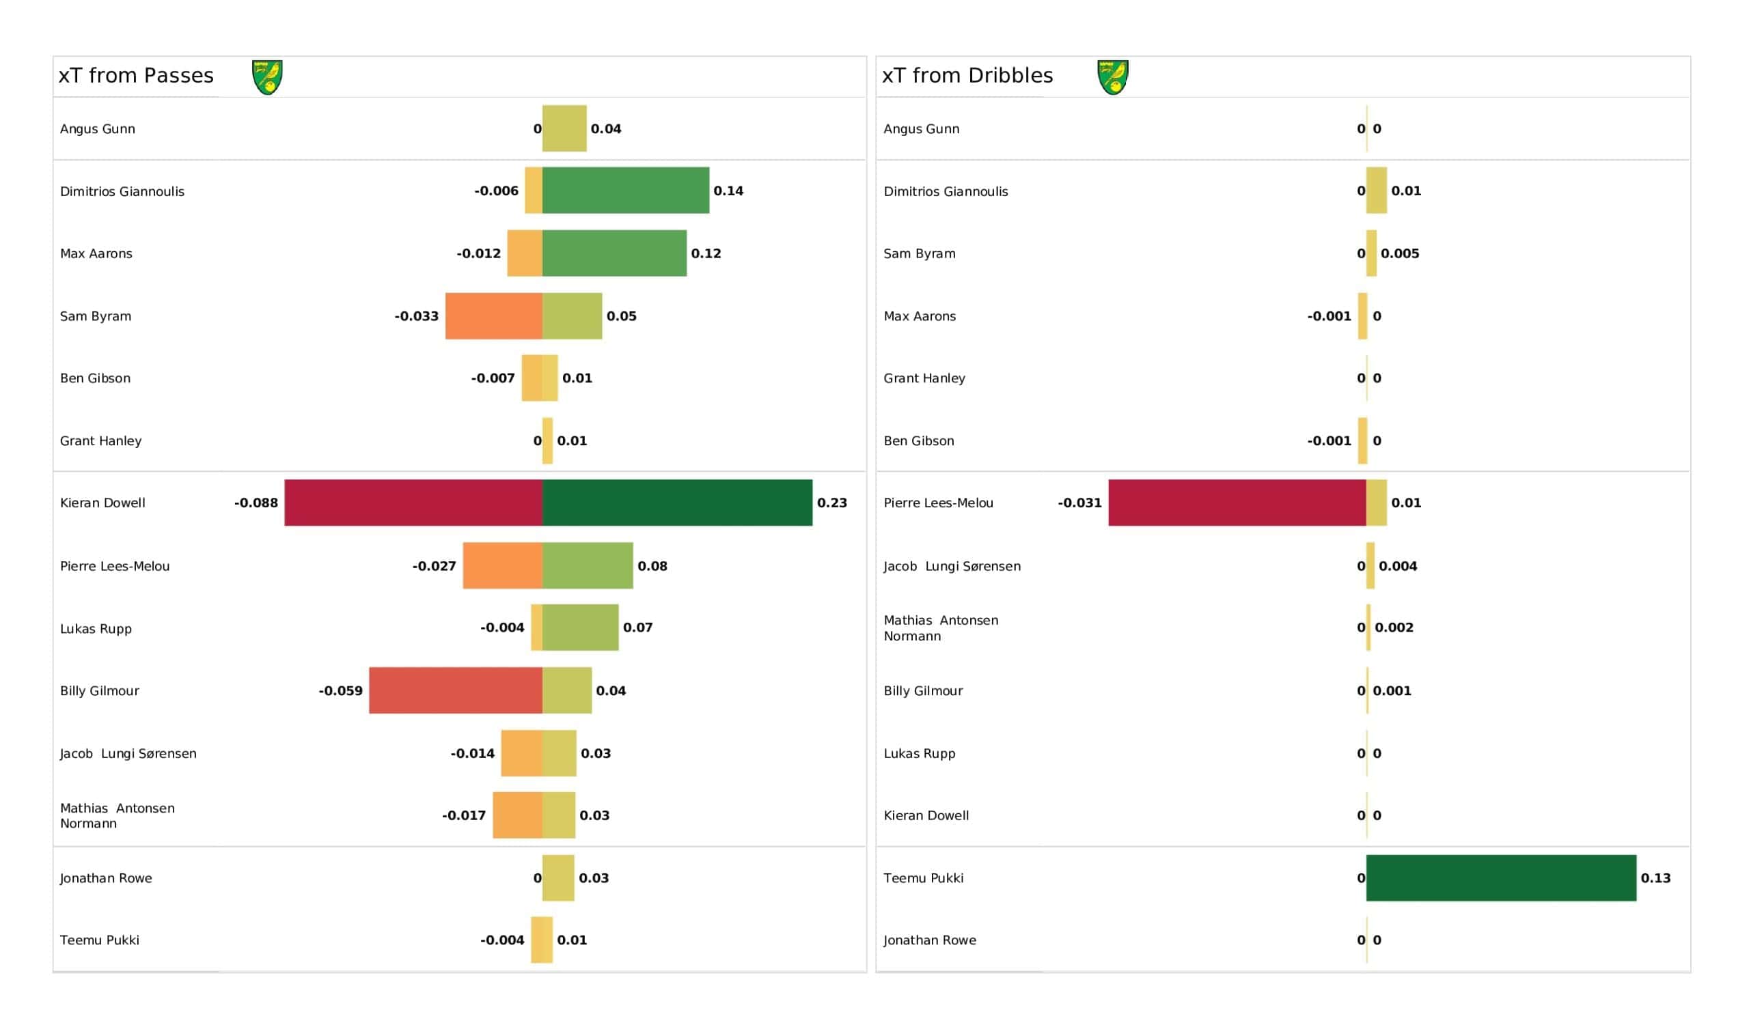Screen dimensions: 1749x1027
Task: Click Lukas Rupp's green 0.07 passes bar
Action: click(x=580, y=628)
